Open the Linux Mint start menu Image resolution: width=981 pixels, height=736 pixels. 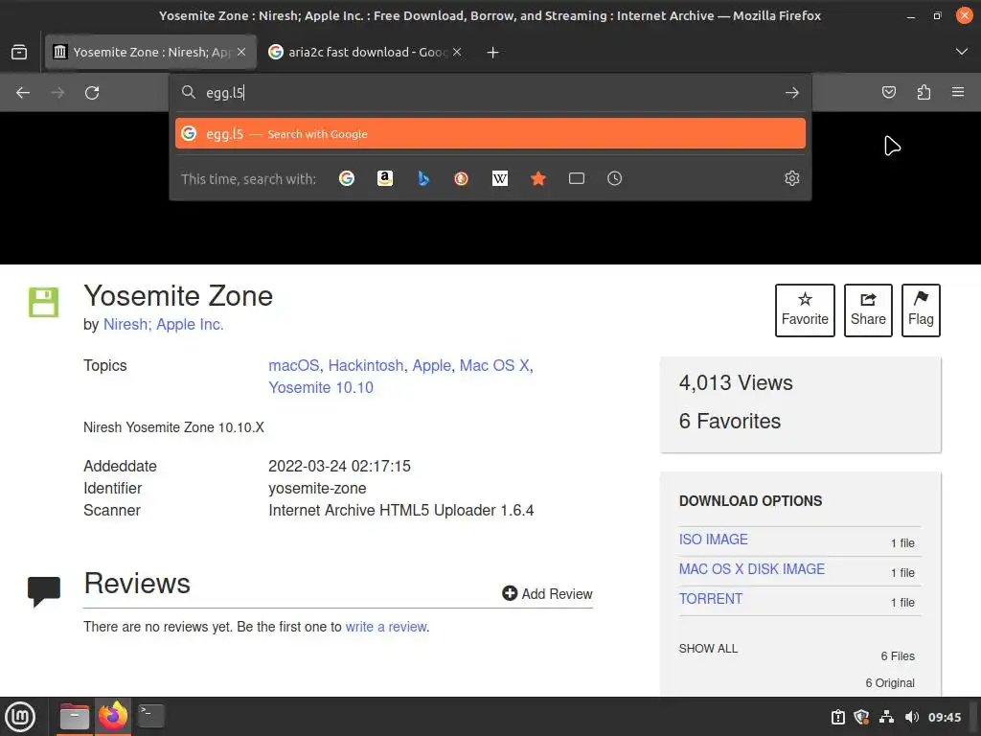coord(20,717)
